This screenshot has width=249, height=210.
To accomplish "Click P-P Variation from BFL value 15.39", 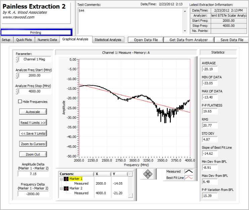I will (210, 196).
